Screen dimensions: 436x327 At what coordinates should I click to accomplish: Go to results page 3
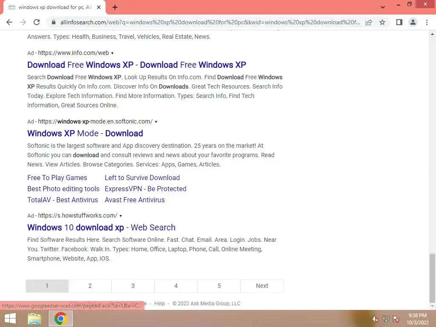[x=133, y=286]
